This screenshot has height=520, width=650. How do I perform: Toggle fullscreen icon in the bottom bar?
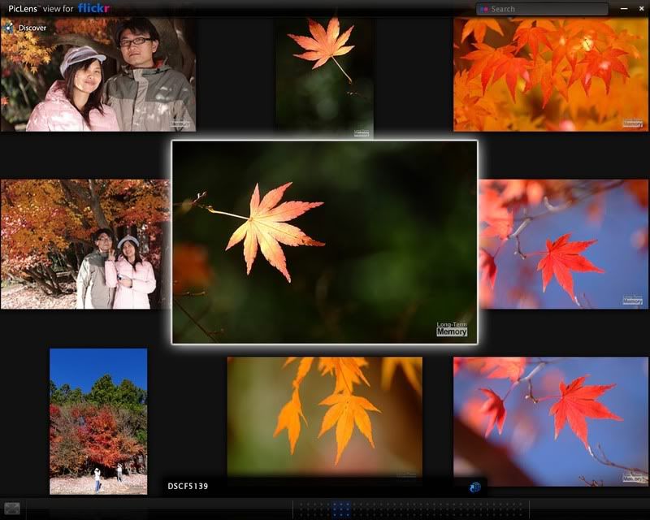(x=12, y=509)
